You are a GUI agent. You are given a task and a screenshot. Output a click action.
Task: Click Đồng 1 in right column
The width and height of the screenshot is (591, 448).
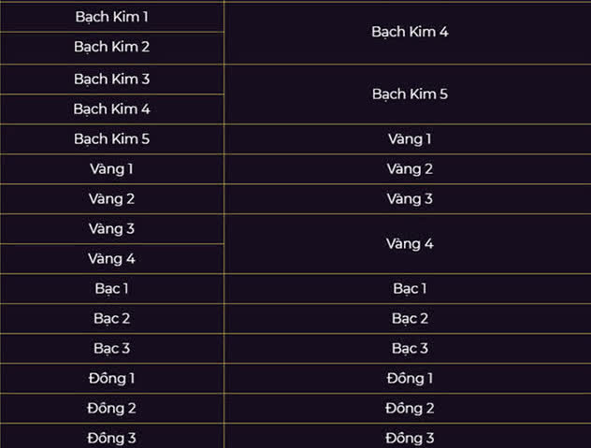pos(410,379)
